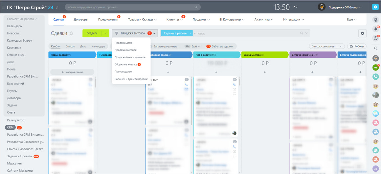This screenshot has height=174, width=381.
Task: Open the notifications bell in right sidebar
Action: tap(376, 29)
